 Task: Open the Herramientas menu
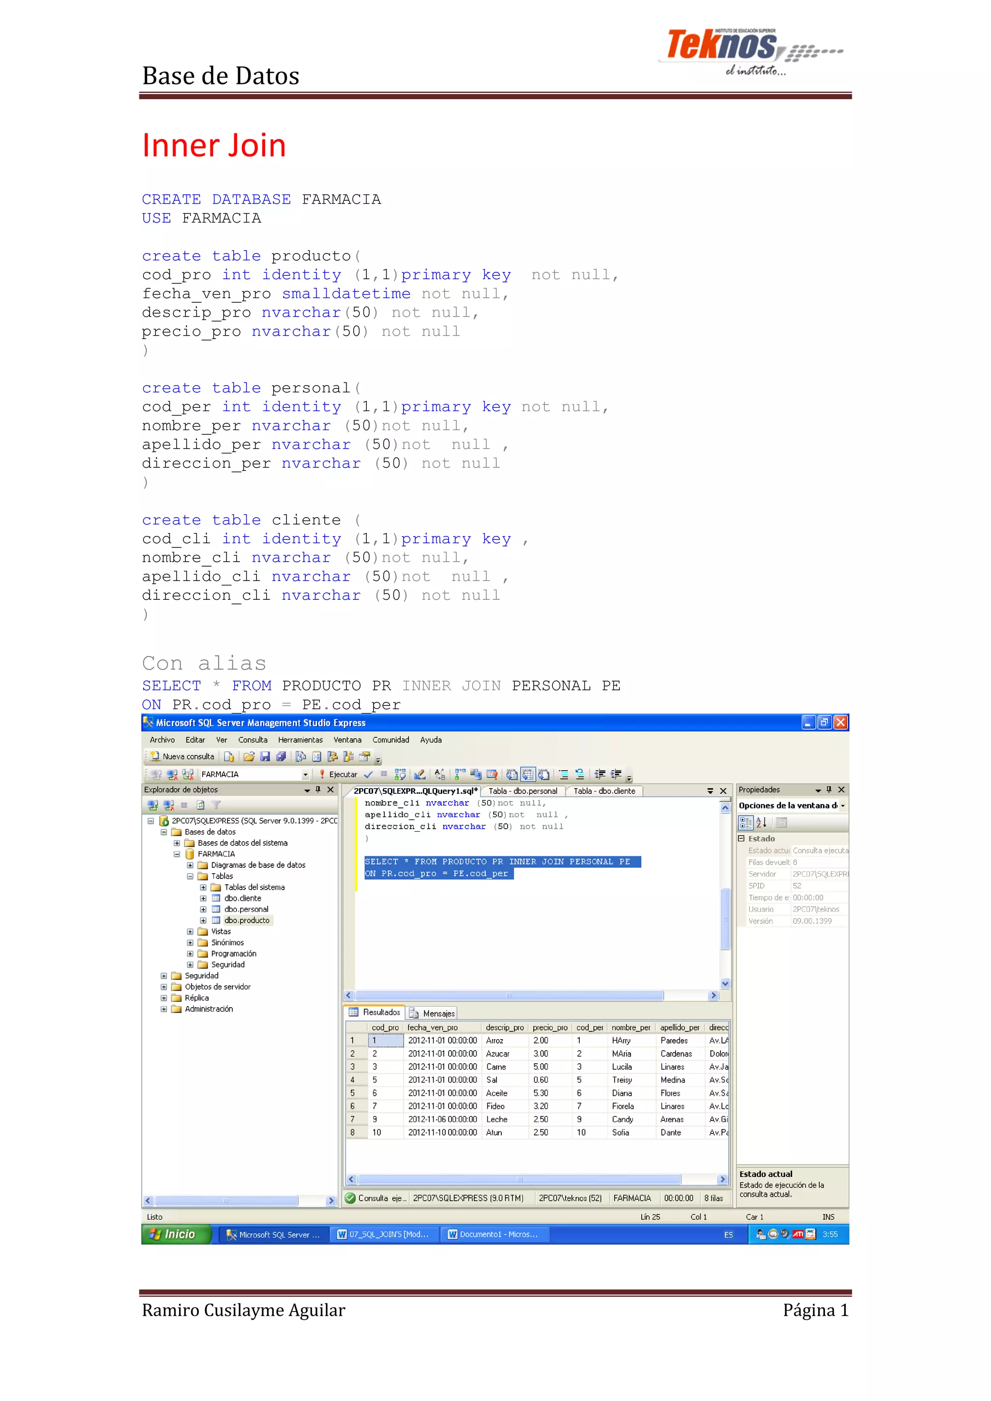tap(300, 740)
